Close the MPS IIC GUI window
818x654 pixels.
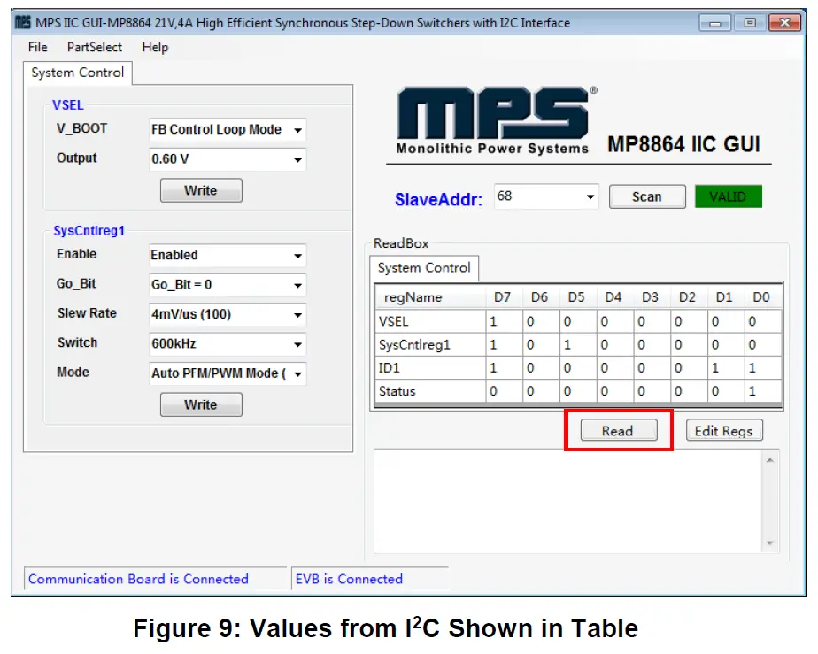point(784,23)
